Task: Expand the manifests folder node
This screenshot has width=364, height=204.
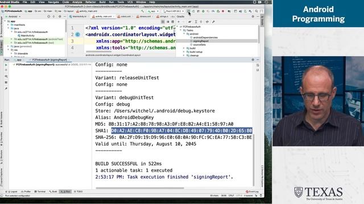Action: [9, 25]
